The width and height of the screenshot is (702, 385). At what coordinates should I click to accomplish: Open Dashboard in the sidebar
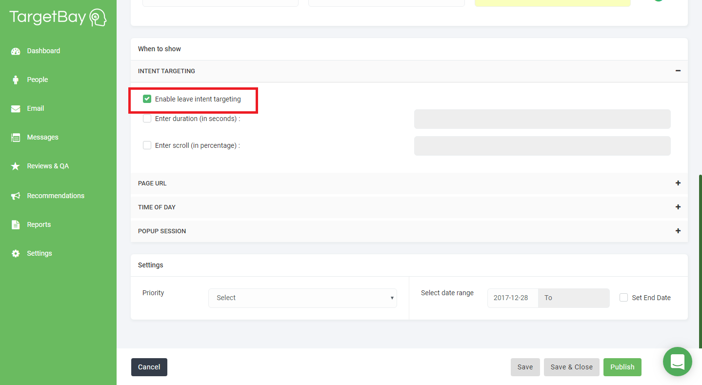tap(43, 51)
